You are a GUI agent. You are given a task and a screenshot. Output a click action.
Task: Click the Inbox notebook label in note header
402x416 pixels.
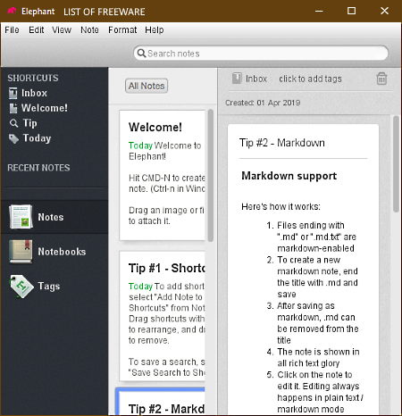(256, 79)
